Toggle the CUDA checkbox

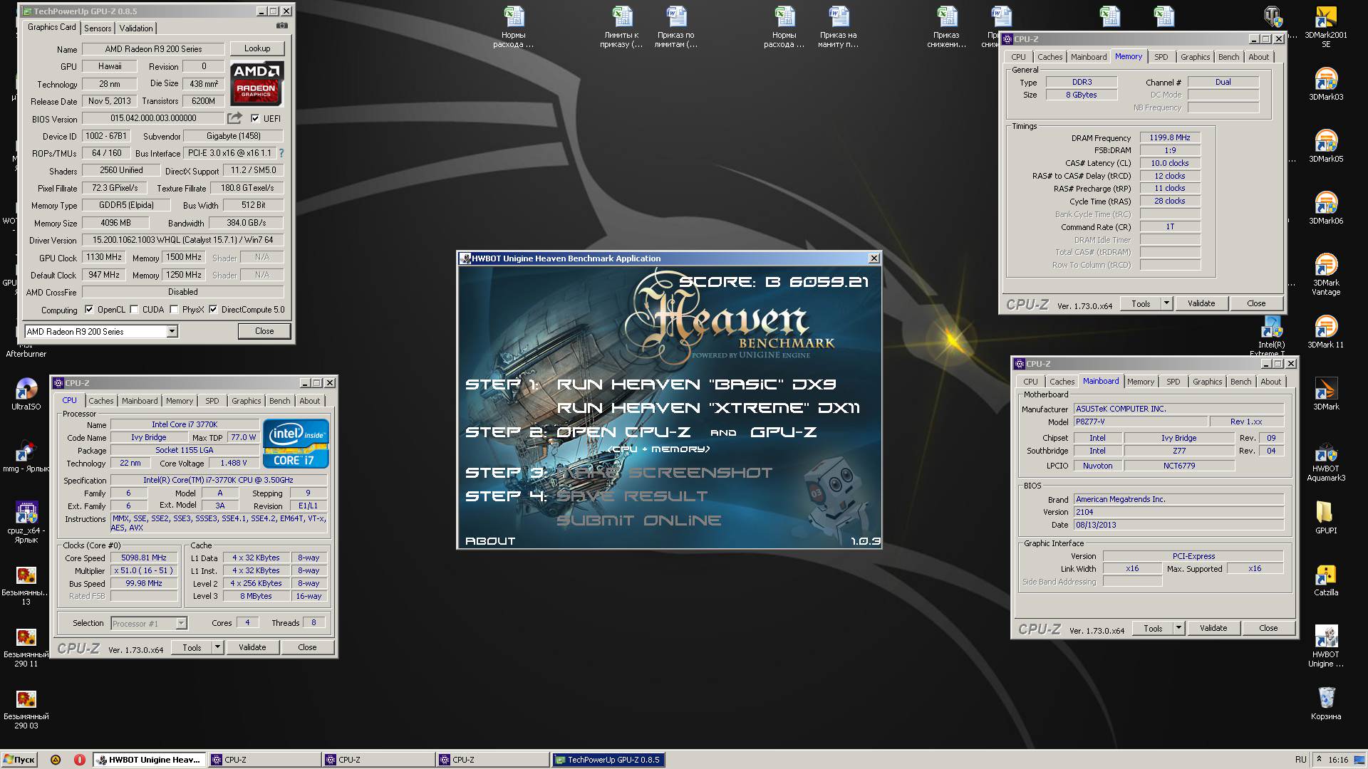pyautogui.click(x=134, y=309)
